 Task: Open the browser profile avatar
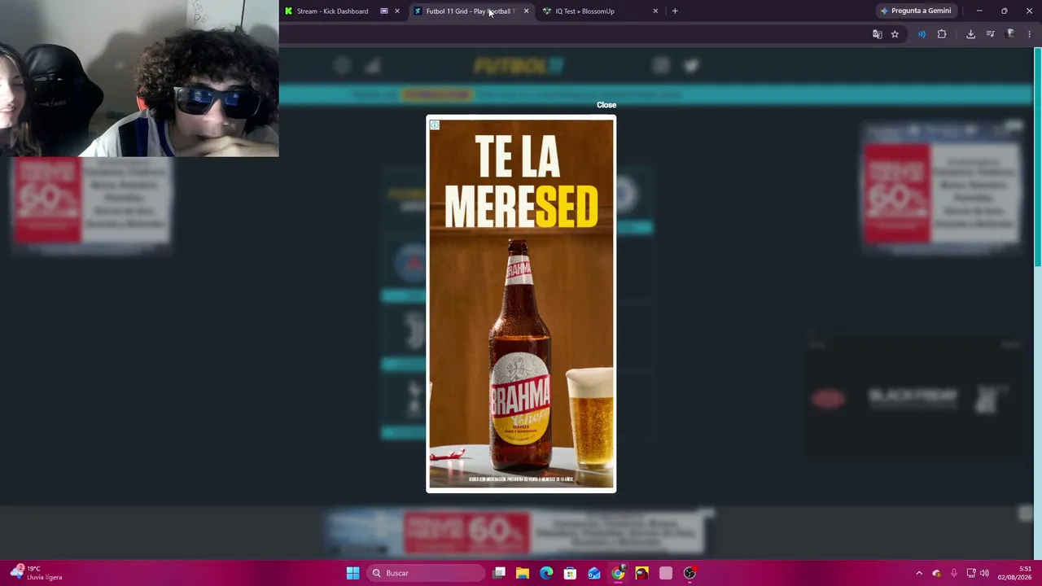pyautogui.click(x=1010, y=34)
